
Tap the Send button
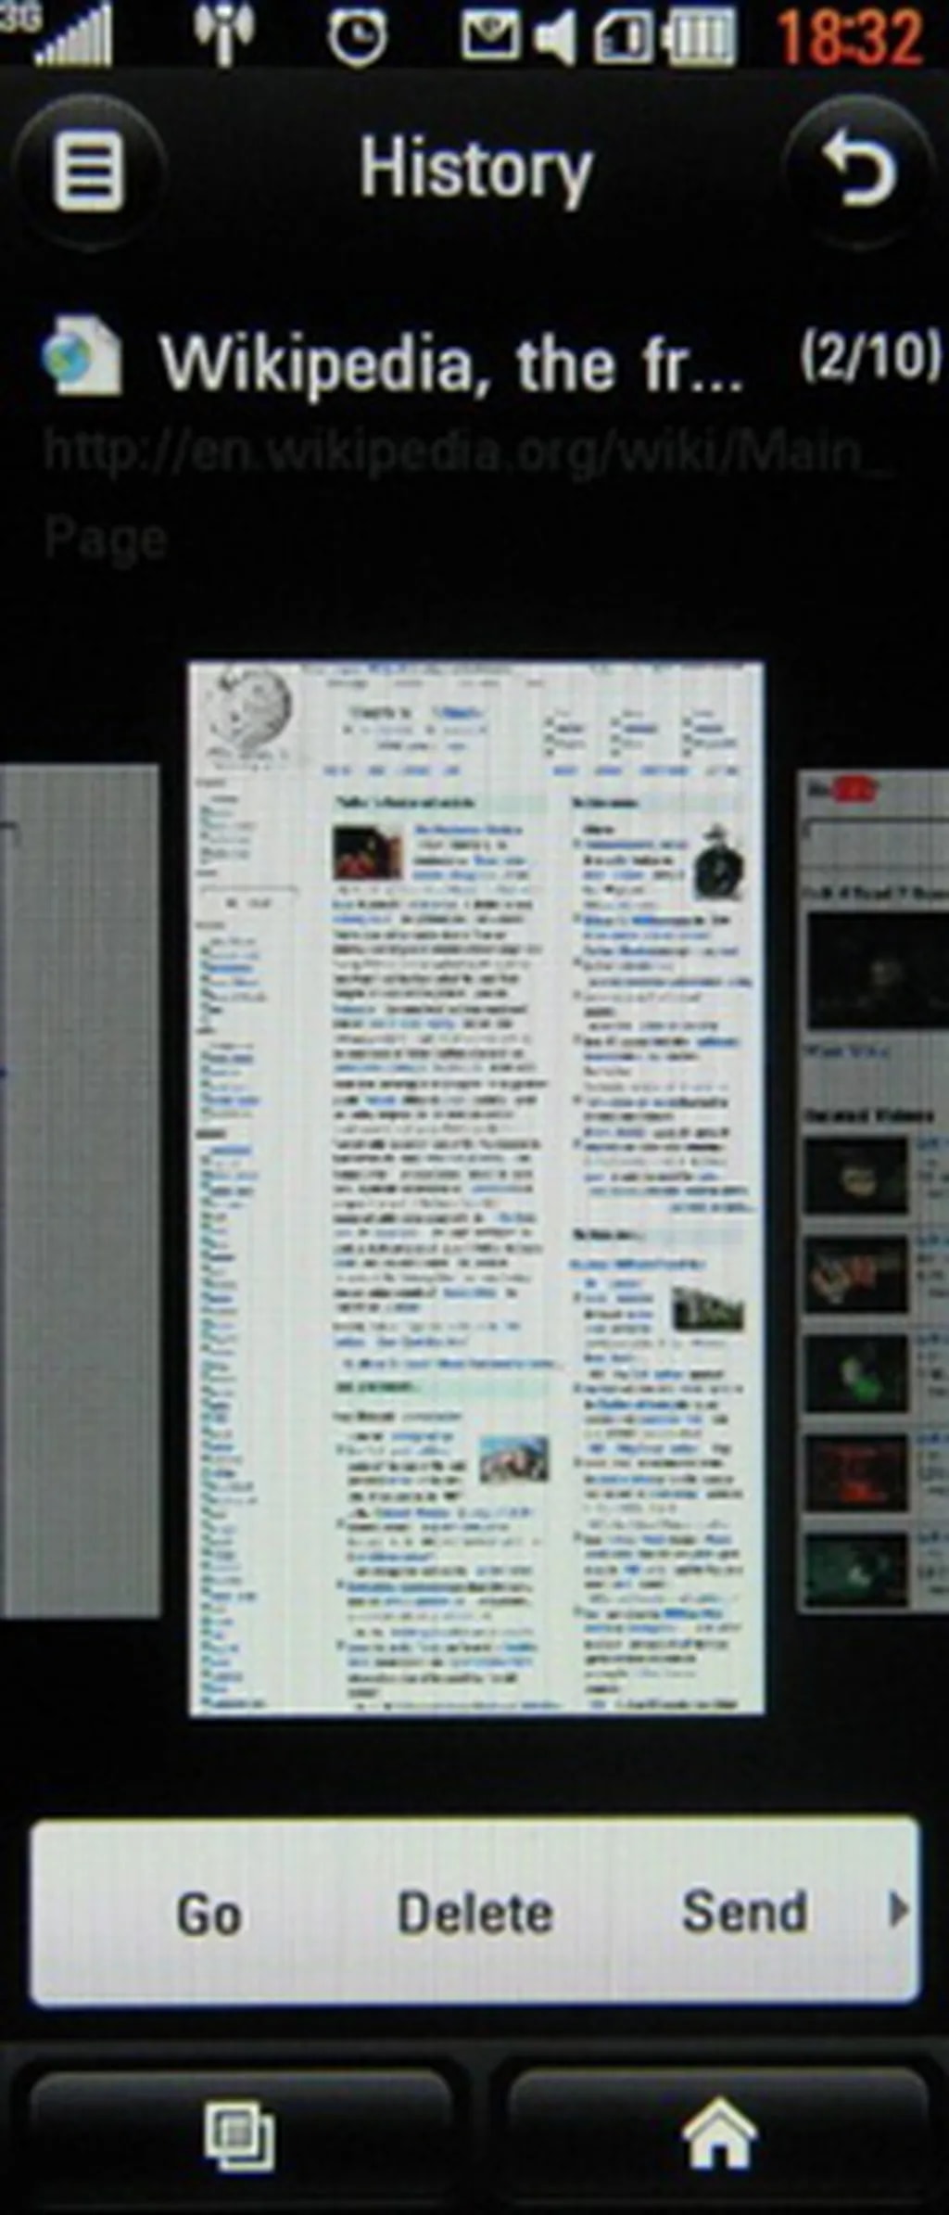pos(744,1912)
